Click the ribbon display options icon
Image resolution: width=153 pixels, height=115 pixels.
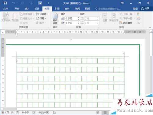click(x=122, y=3)
